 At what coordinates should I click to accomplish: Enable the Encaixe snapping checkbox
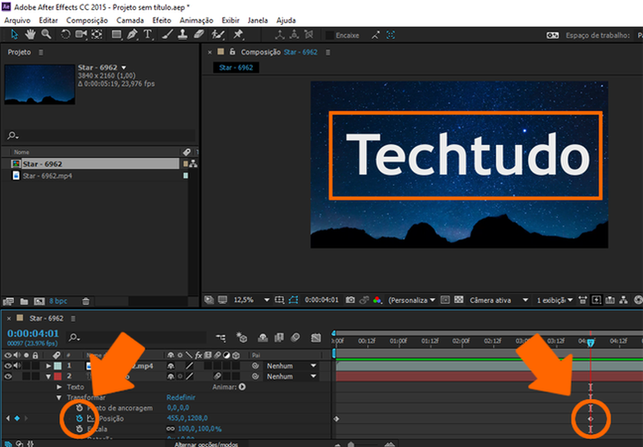[x=329, y=35]
